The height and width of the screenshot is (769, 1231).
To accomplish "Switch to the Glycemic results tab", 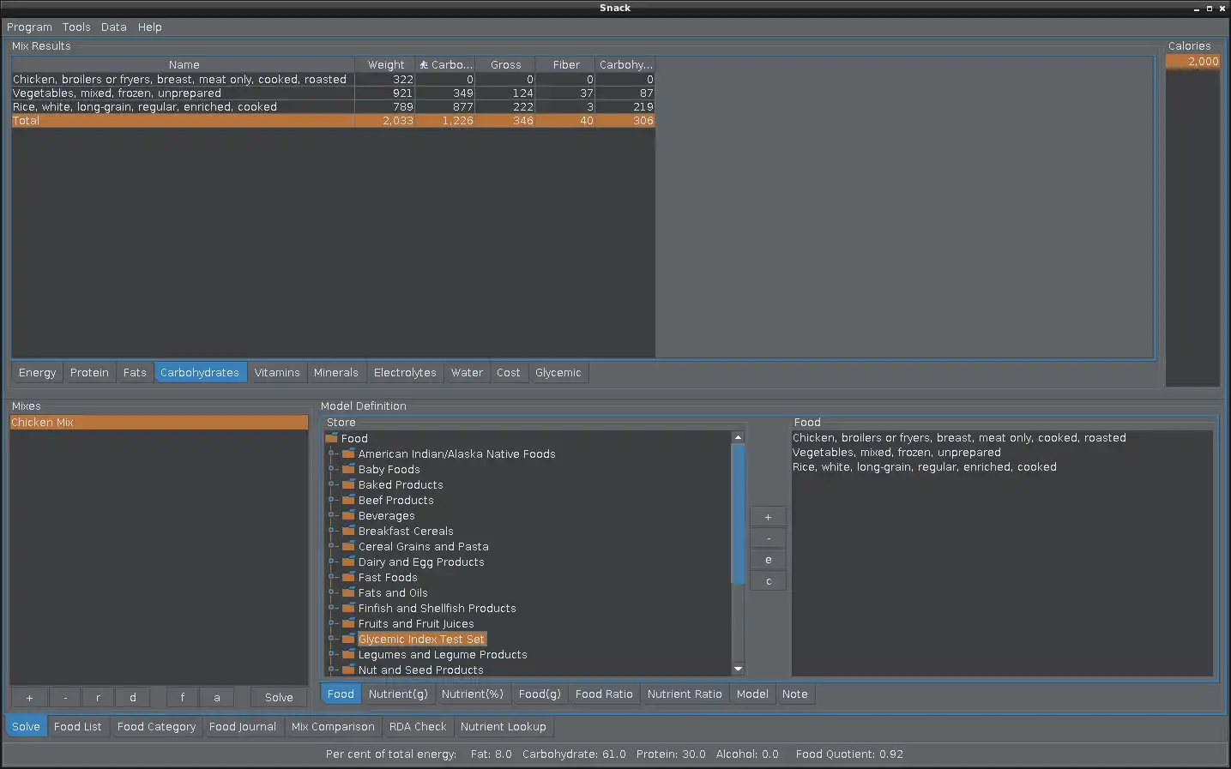I will point(558,373).
